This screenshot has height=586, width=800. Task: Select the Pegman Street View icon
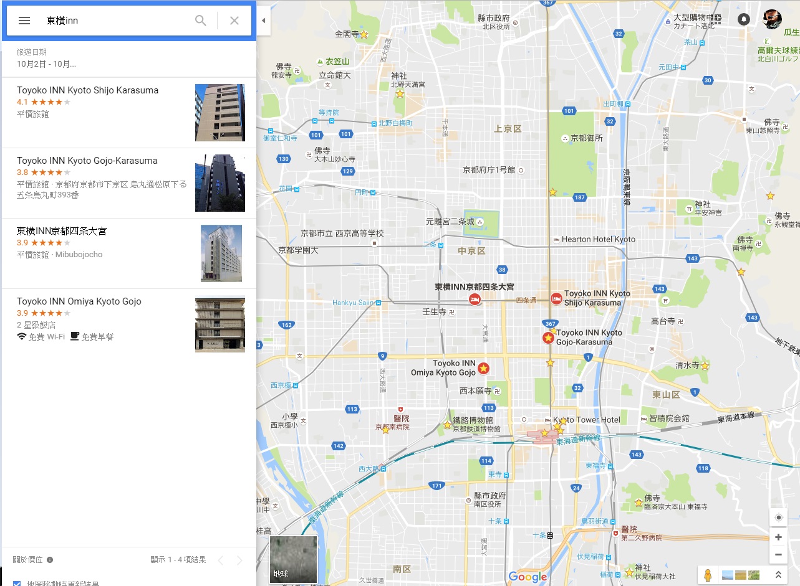click(708, 575)
